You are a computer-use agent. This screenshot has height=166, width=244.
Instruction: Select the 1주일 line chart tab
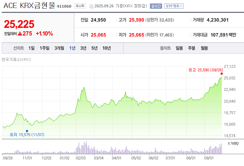click(44, 48)
